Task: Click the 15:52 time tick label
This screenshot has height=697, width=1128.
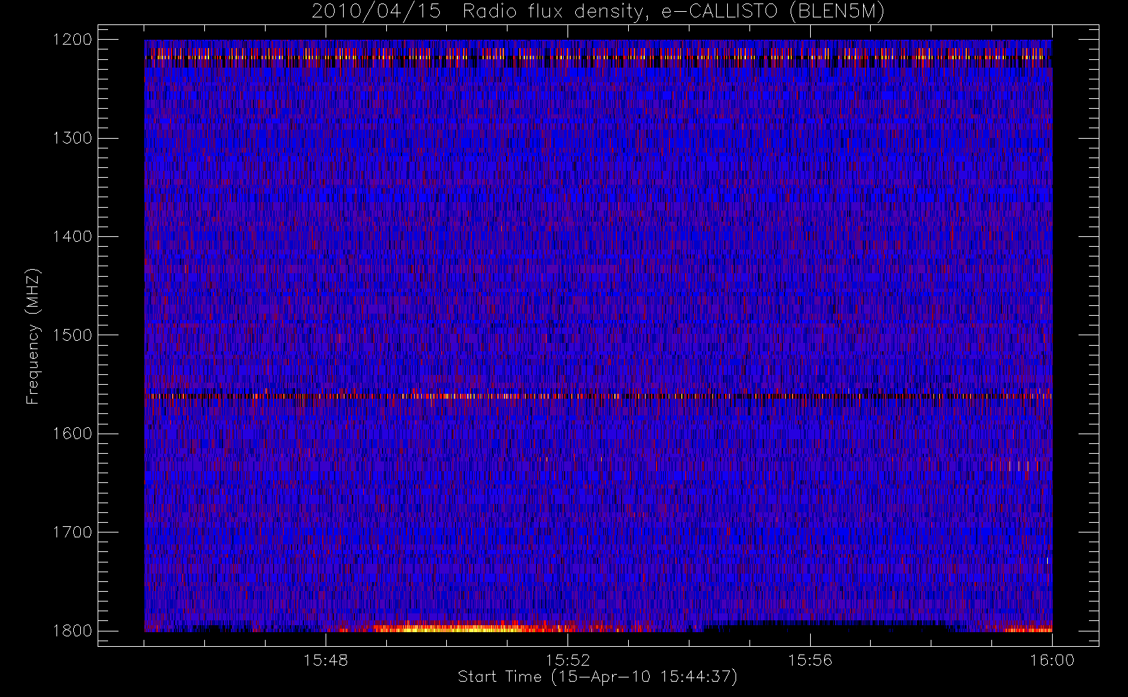Action: click(568, 659)
